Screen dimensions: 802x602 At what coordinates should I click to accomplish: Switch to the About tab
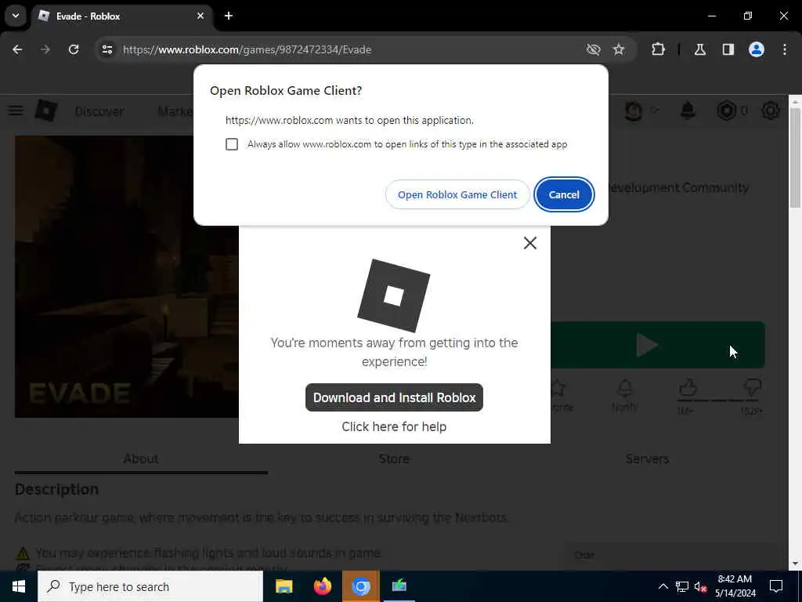coord(141,459)
